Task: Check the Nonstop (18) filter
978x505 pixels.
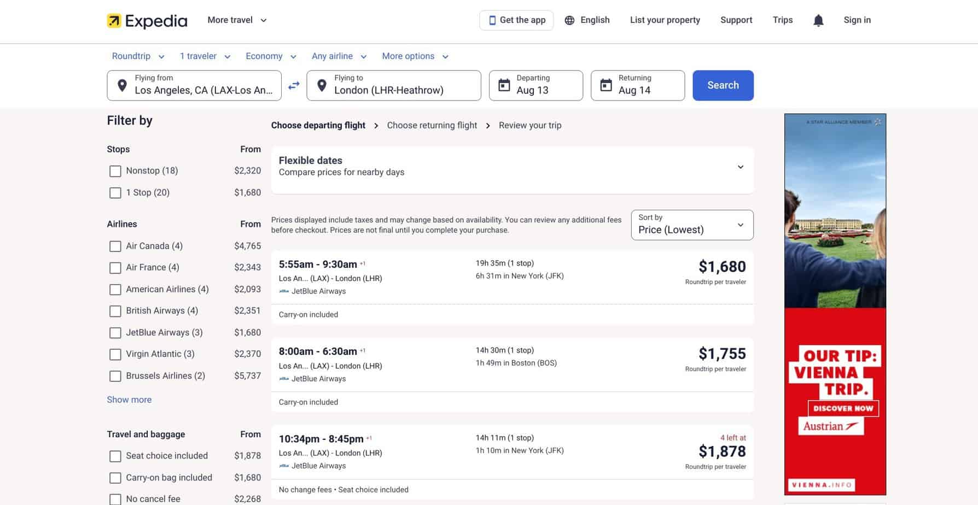Action: tap(115, 171)
